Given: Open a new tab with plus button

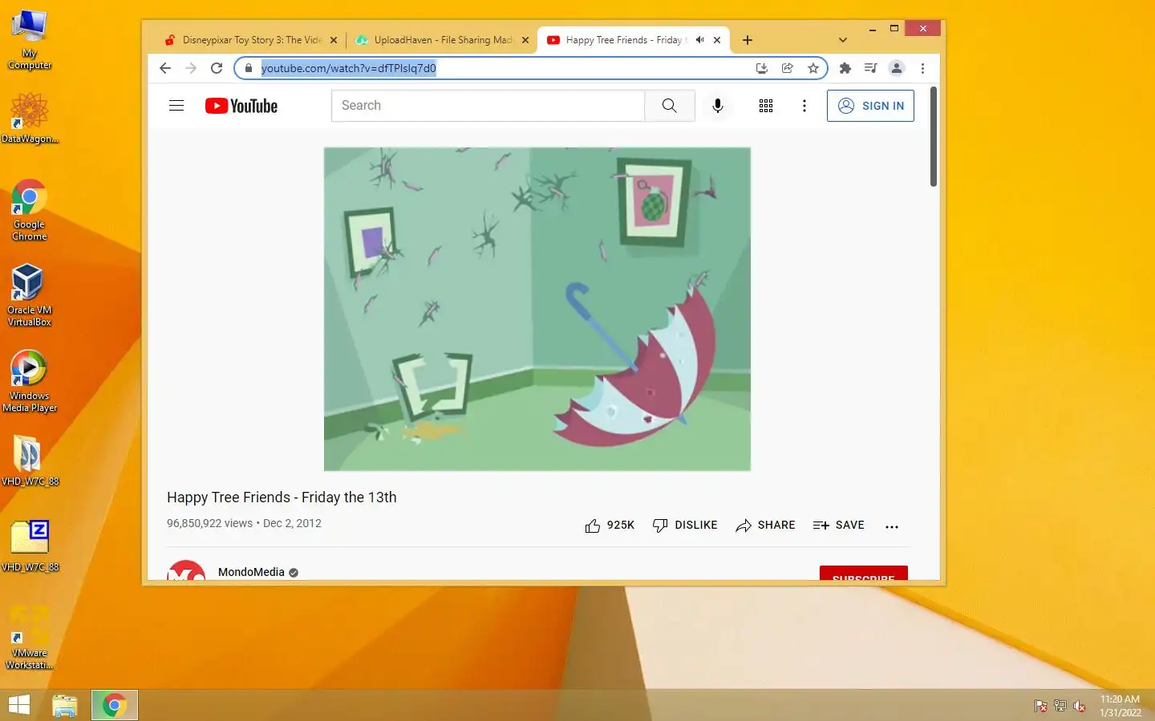Looking at the screenshot, I should click(x=748, y=40).
